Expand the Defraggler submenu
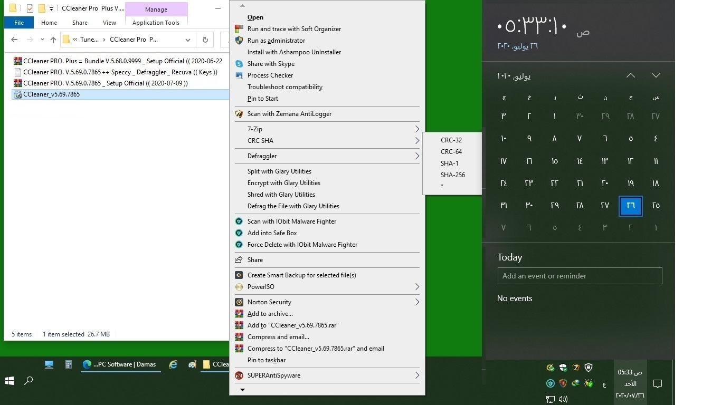 click(x=417, y=156)
